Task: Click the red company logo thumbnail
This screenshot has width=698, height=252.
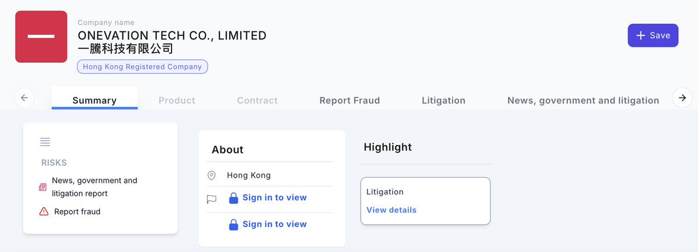Action: [x=41, y=36]
